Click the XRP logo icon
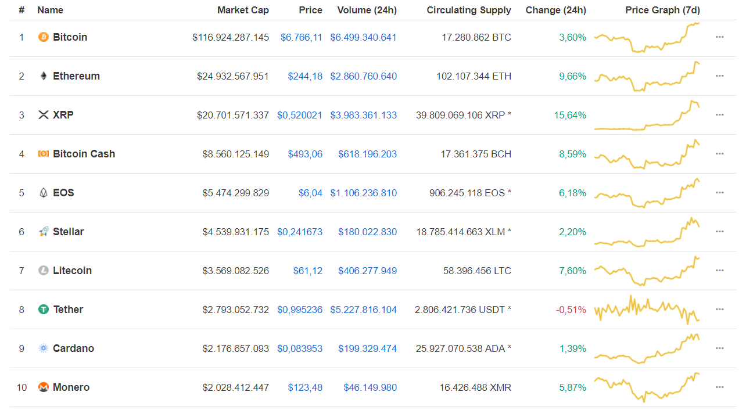Viewport: 746px width, 410px height. tap(43, 115)
